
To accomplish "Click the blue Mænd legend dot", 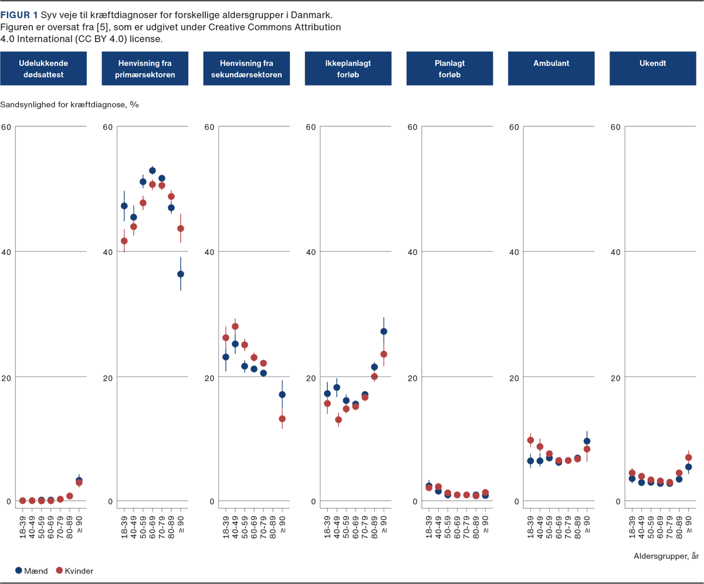I will coord(19,571).
